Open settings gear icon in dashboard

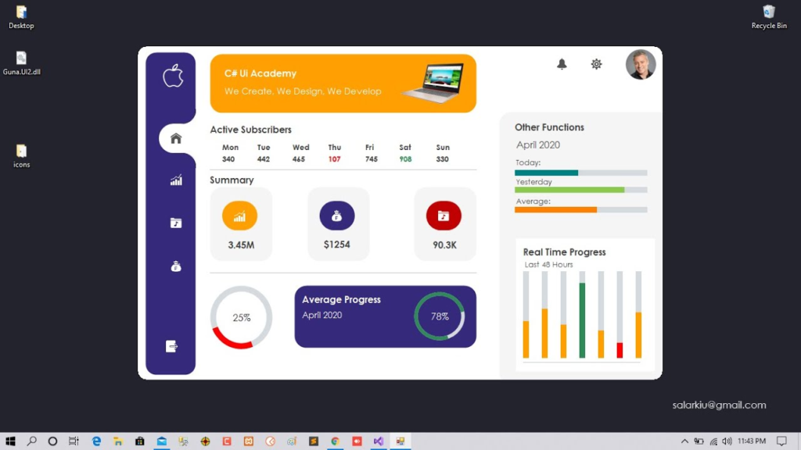(x=596, y=64)
